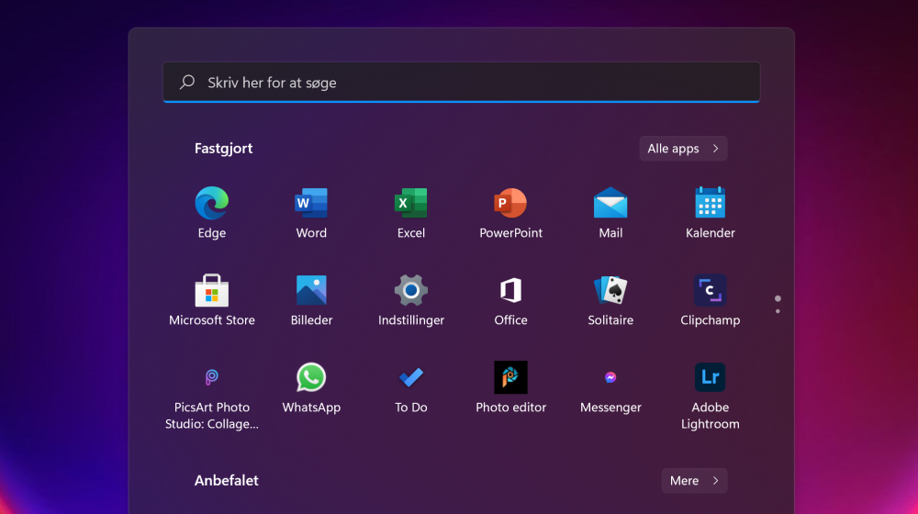Launch Microsoft Store

click(211, 291)
